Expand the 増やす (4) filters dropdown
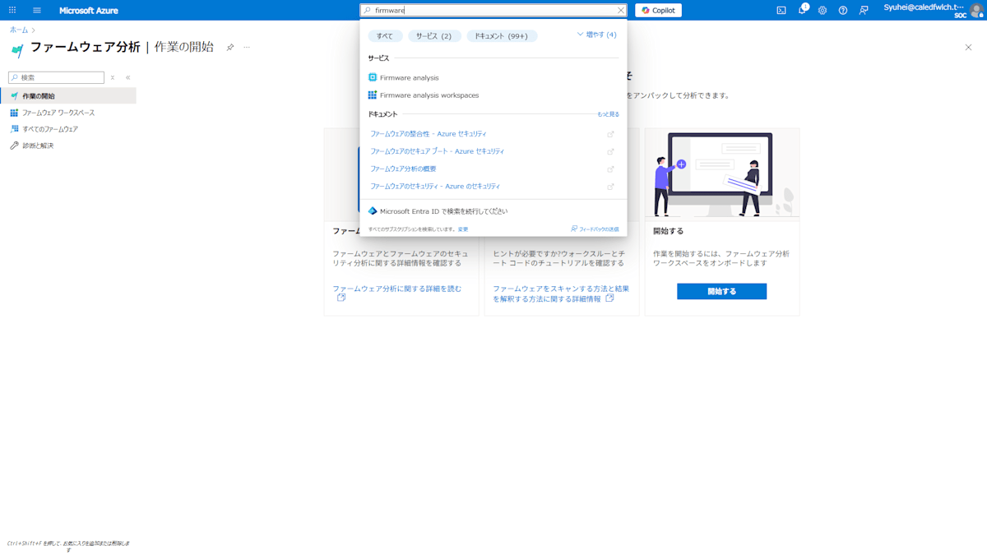Image resolution: width=987 pixels, height=555 pixels. coord(597,35)
